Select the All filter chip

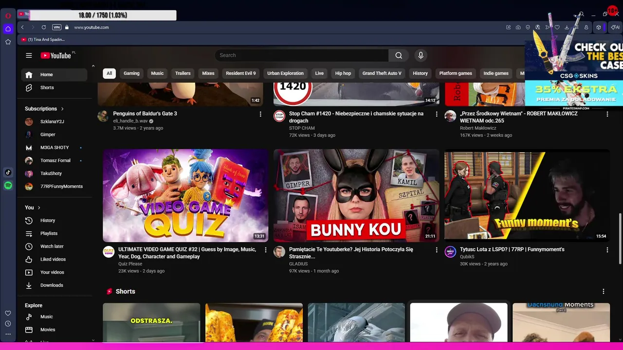pyautogui.click(x=109, y=73)
